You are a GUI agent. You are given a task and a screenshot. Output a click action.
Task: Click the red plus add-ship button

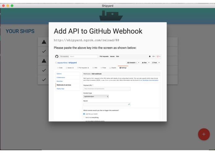pos(204,134)
